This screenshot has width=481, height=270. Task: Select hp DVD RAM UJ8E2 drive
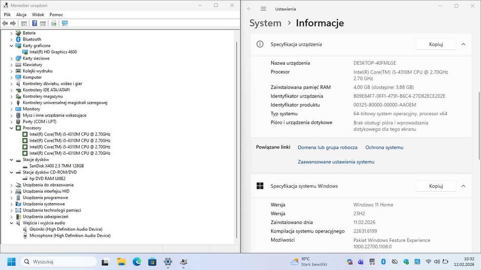click(x=47, y=178)
